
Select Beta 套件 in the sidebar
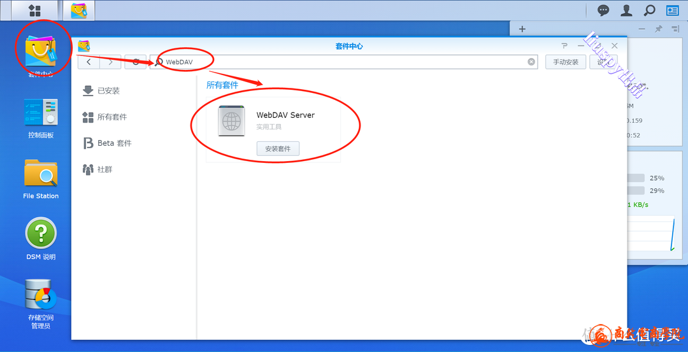click(107, 143)
